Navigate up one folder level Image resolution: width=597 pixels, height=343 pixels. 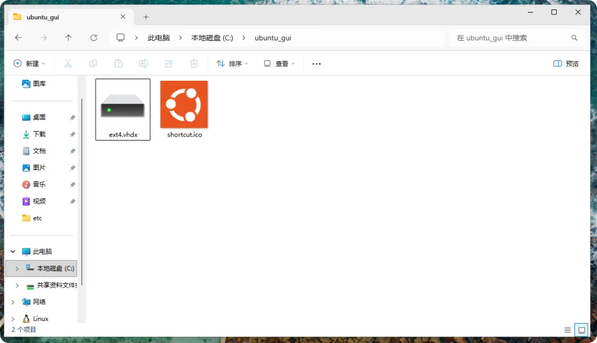tap(69, 38)
